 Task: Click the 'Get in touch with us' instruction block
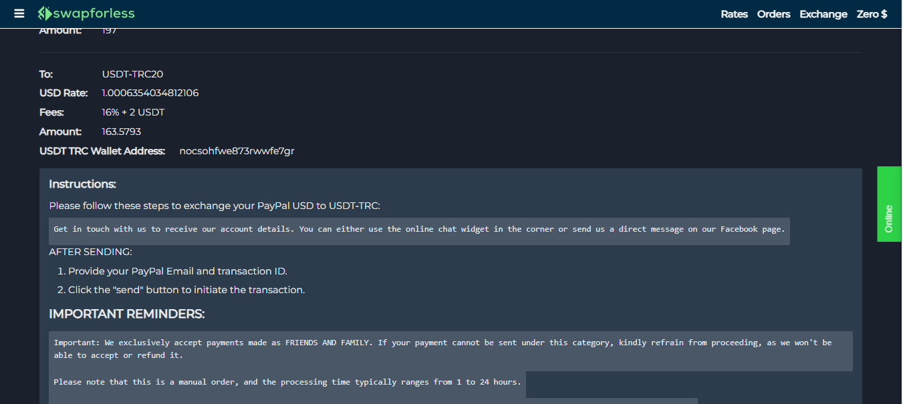coord(419,230)
